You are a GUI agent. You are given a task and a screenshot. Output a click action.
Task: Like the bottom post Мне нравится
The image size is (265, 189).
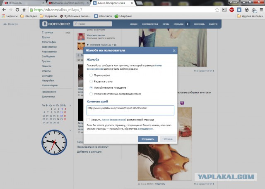point(204,184)
